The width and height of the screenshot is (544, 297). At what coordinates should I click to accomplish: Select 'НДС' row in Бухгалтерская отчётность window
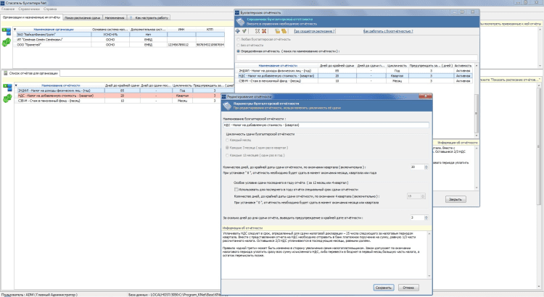[x=355, y=75]
